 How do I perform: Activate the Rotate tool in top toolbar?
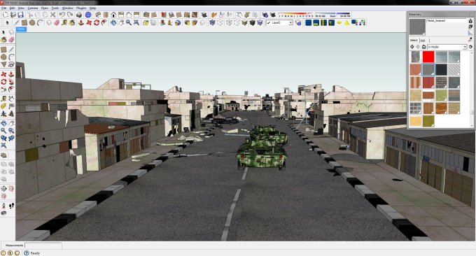point(97,23)
